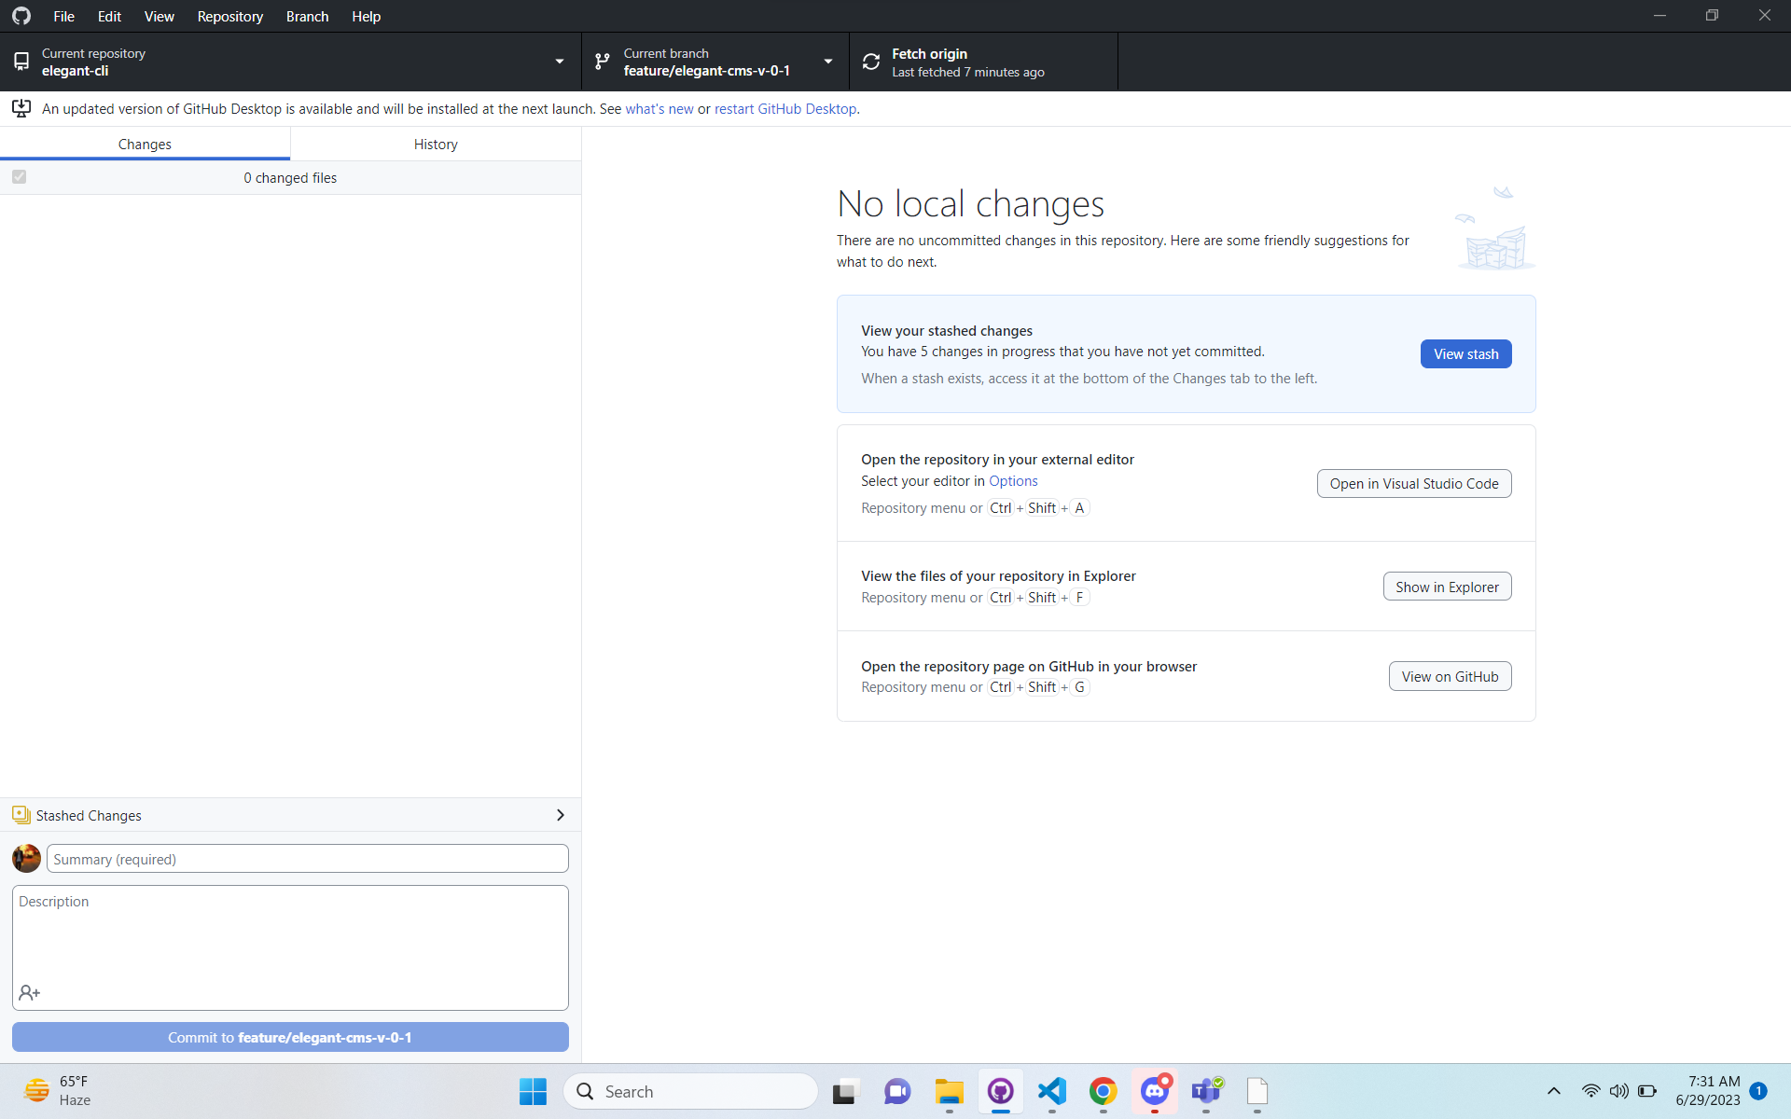Expand the Current branch dropdown
The image size is (1791, 1119).
[x=826, y=62]
